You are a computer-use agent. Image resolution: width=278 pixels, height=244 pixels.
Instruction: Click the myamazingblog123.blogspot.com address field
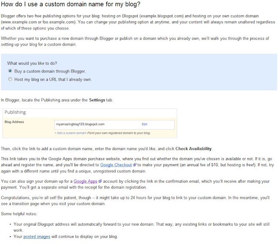pyautogui.click(x=114, y=125)
